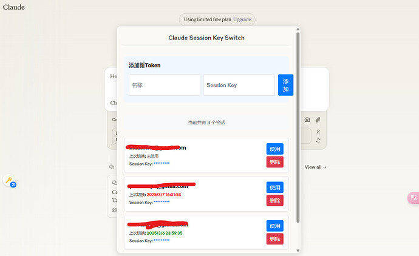Click 删除 for session switched 2025/3/7

tap(274, 200)
